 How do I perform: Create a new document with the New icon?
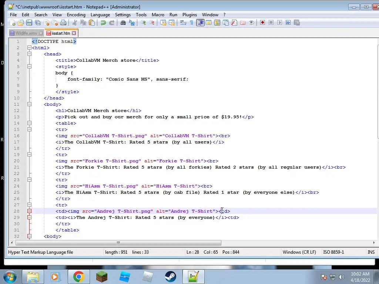[13, 23]
